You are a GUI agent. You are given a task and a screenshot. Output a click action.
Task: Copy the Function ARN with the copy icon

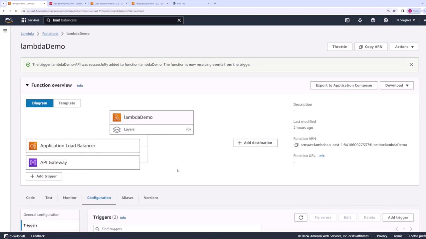pyautogui.click(x=297, y=145)
